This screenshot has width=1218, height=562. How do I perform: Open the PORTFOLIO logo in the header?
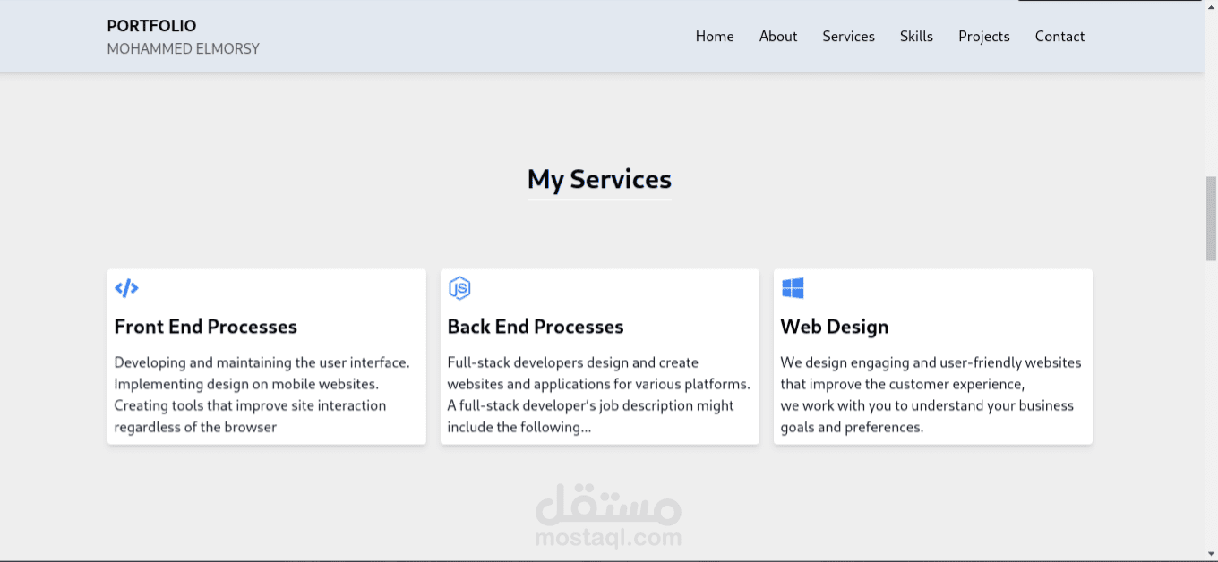150,26
